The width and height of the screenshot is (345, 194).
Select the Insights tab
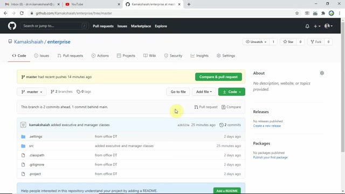point(199,56)
